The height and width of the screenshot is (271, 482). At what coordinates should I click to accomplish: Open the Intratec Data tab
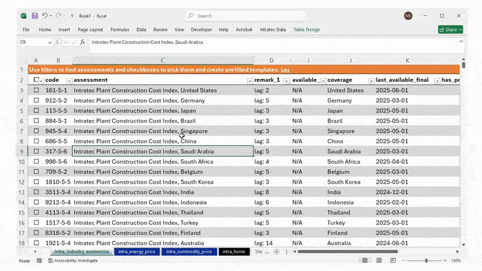point(273,30)
